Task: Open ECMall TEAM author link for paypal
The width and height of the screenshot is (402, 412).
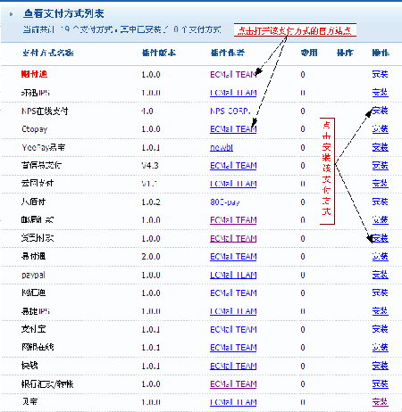Action: (233, 275)
